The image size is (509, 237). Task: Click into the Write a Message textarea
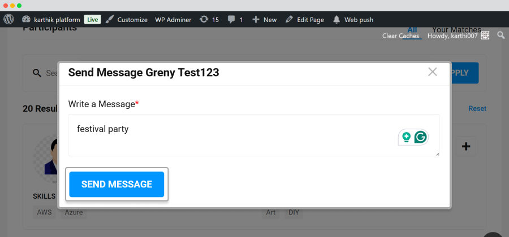tap(254, 135)
